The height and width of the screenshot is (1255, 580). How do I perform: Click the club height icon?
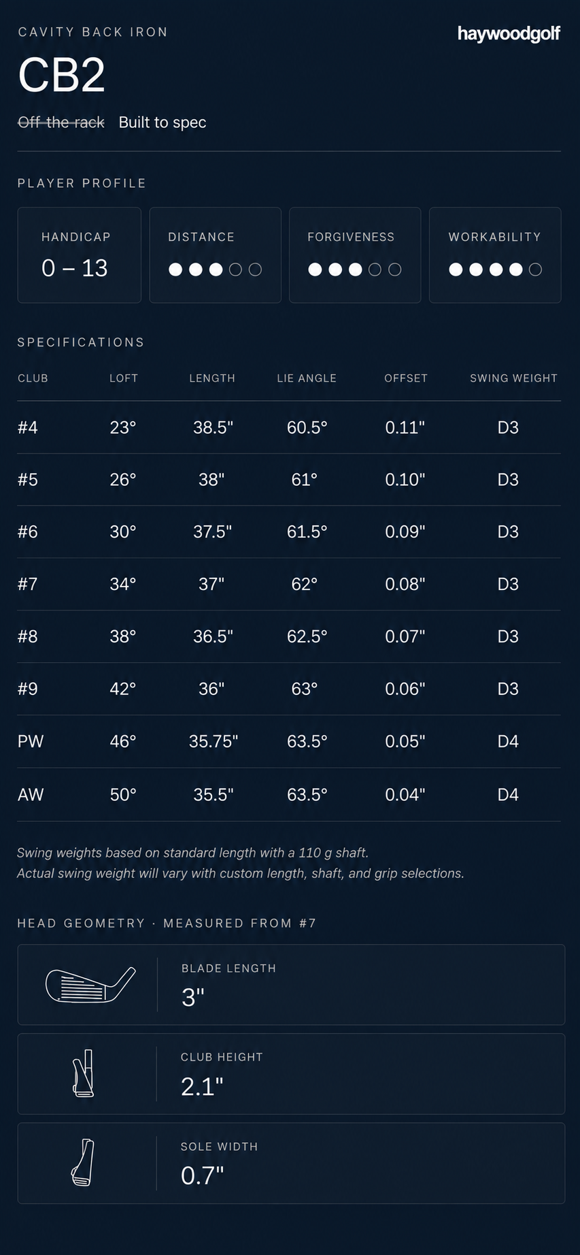83,1073
